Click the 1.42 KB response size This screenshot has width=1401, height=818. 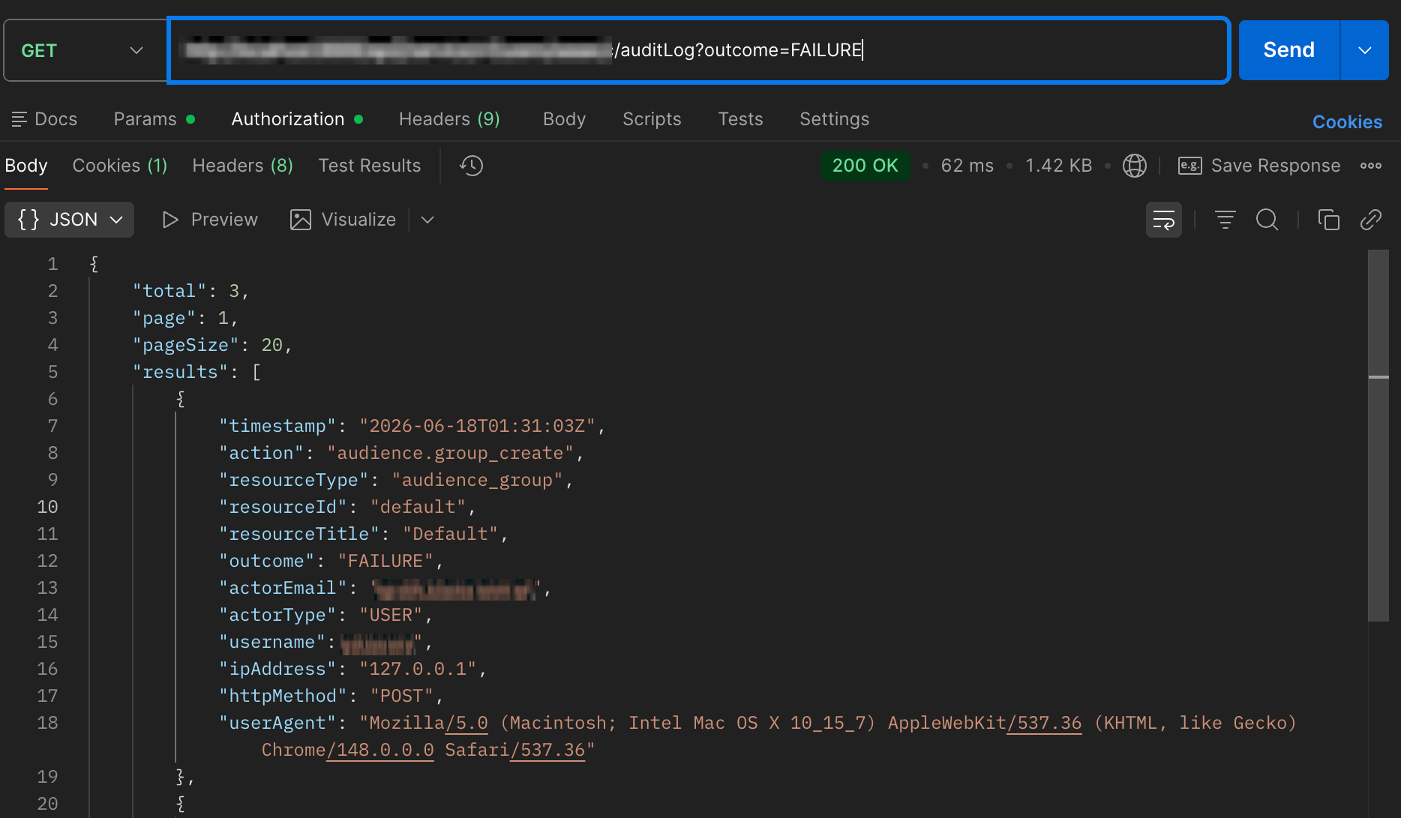pos(1058,166)
